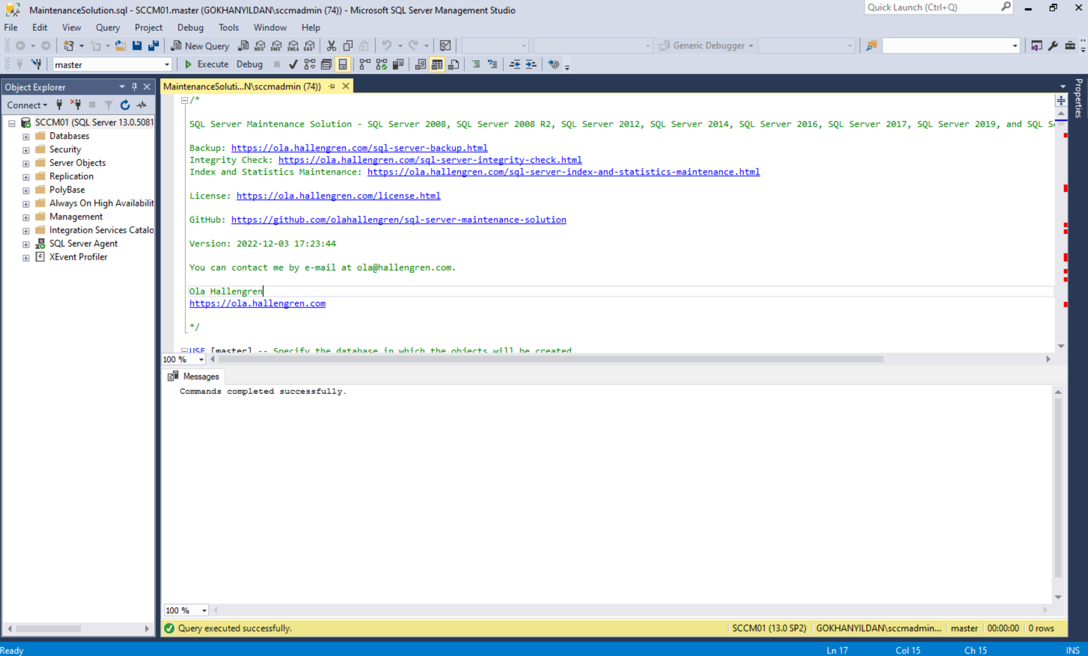Viewport: 1088px width, 656px height.
Task: Click the sql-server-backup.html link
Action: [x=359, y=148]
